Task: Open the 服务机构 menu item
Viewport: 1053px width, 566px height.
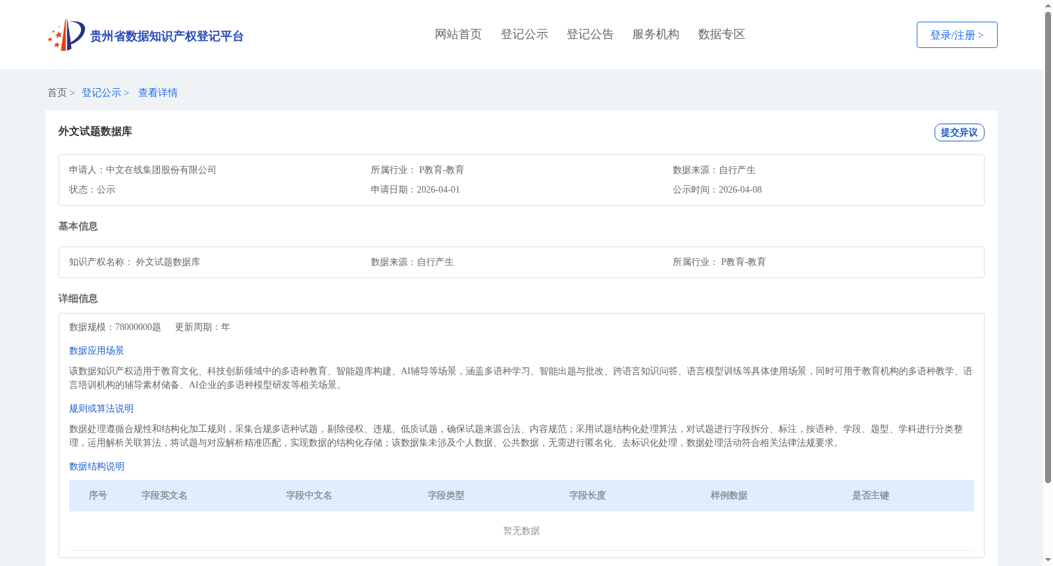Action: click(x=655, y=34)
